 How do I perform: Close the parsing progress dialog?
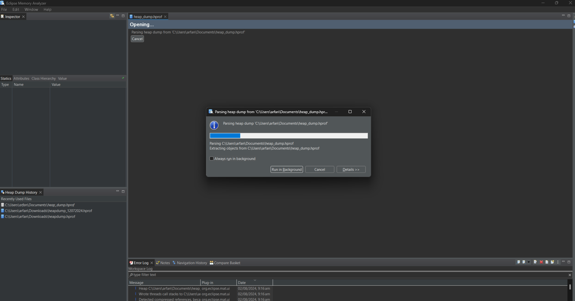pos(364,112)
